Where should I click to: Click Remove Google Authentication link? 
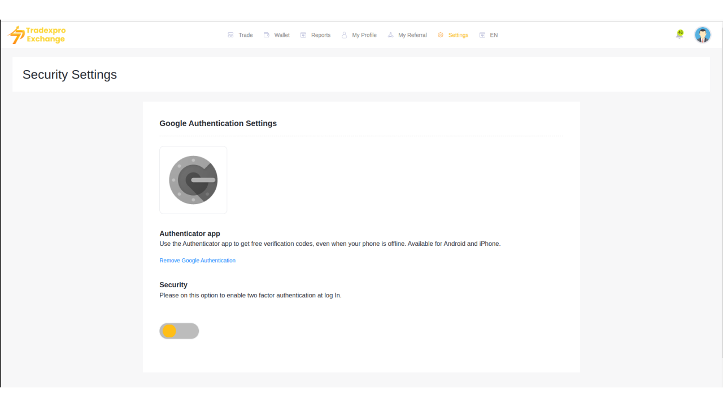click(197, 261)
